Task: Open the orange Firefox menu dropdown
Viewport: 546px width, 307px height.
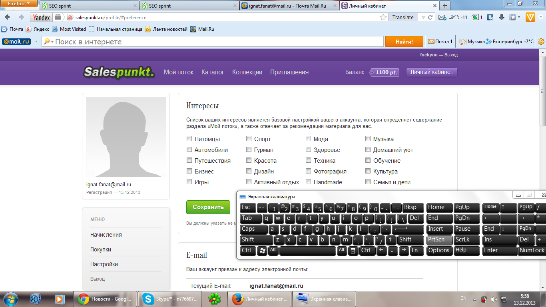Action: [x=19, y=4]
